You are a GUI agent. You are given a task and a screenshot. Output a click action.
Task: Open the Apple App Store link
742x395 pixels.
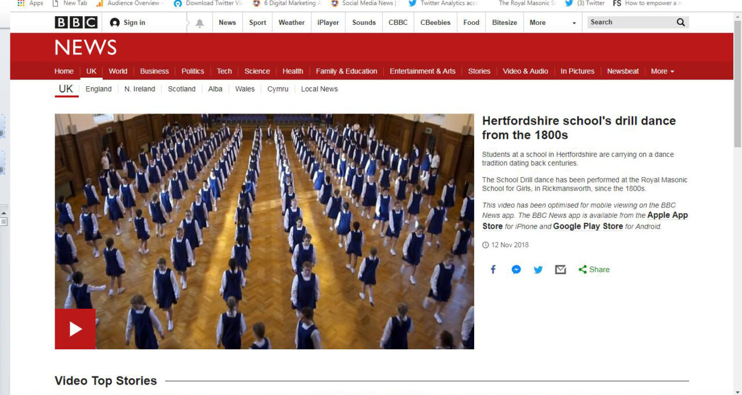[667, 215]
